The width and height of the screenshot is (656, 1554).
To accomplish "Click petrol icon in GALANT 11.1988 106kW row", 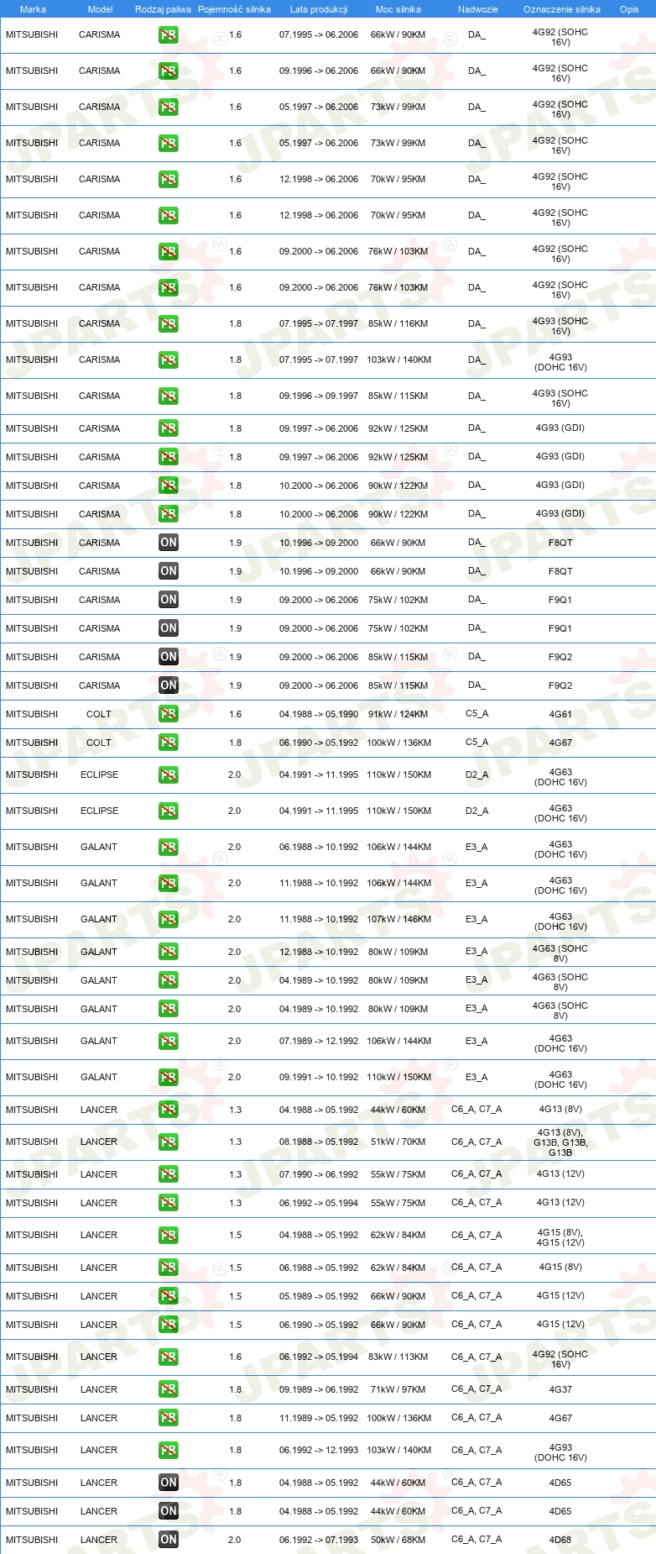I will point(168,883).
